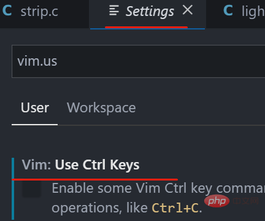Click the C file icon beside strip.c
Screen dimensions: 265x221
[7, 10]
